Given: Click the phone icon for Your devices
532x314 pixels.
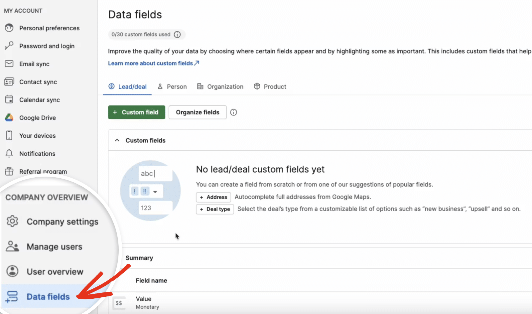Looking at the screenshot, I should [9, 135].
